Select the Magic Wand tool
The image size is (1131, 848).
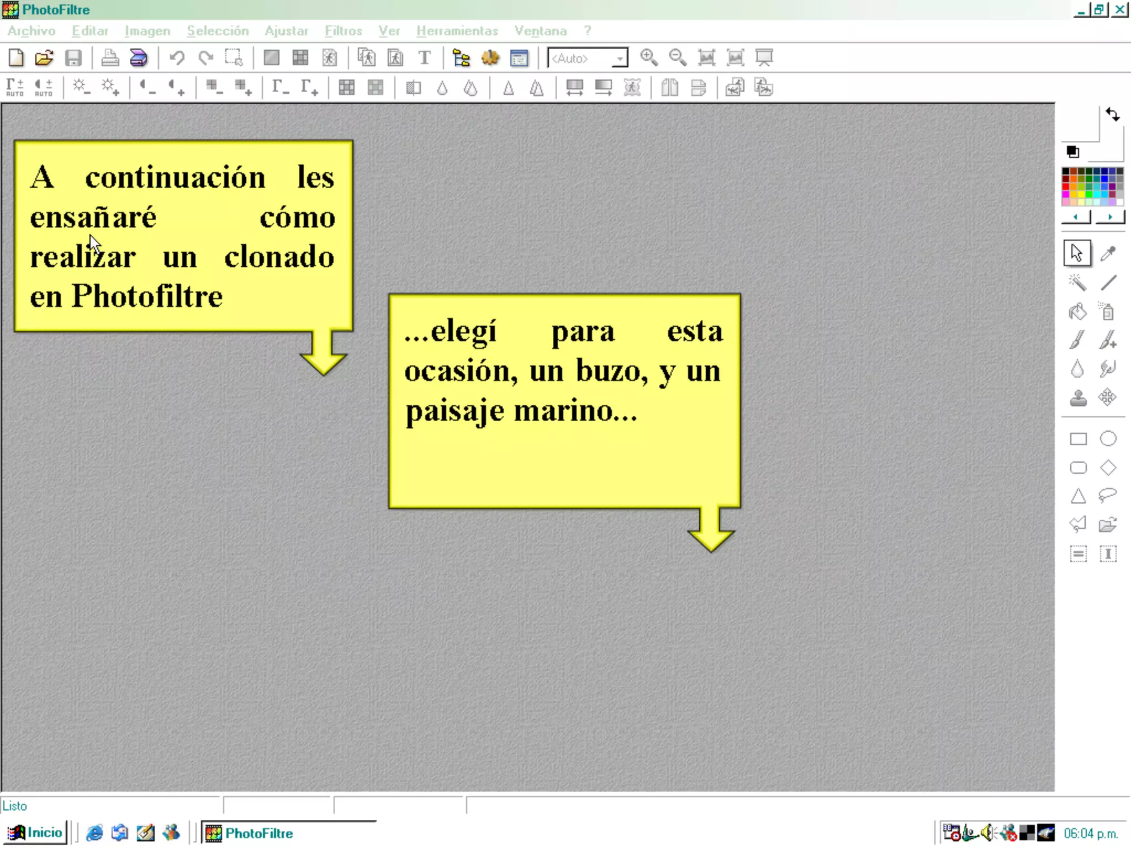coord(1077,283)
